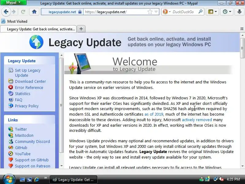The height and width of the screenshot is (184, 245).
Task: Open the history clock dropdown
Action: (227, 12)
